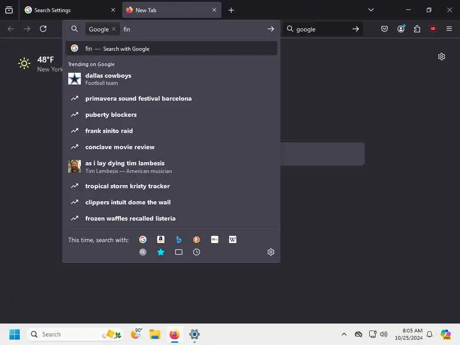This screenshot has height=345, width=460.
Task: Click the arrow in the google search box
Action: pos(356,29)
